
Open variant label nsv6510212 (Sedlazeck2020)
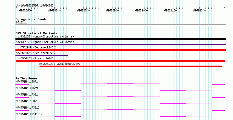60,64
